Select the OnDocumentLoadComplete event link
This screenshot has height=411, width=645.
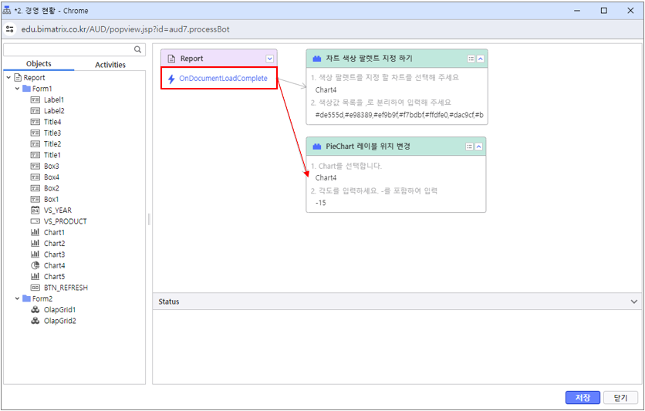click(x=224, y=79)
